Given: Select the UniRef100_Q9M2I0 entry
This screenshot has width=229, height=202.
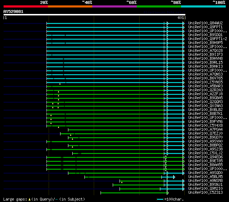Looking at the screenshot, I should (x=205, y=189).
